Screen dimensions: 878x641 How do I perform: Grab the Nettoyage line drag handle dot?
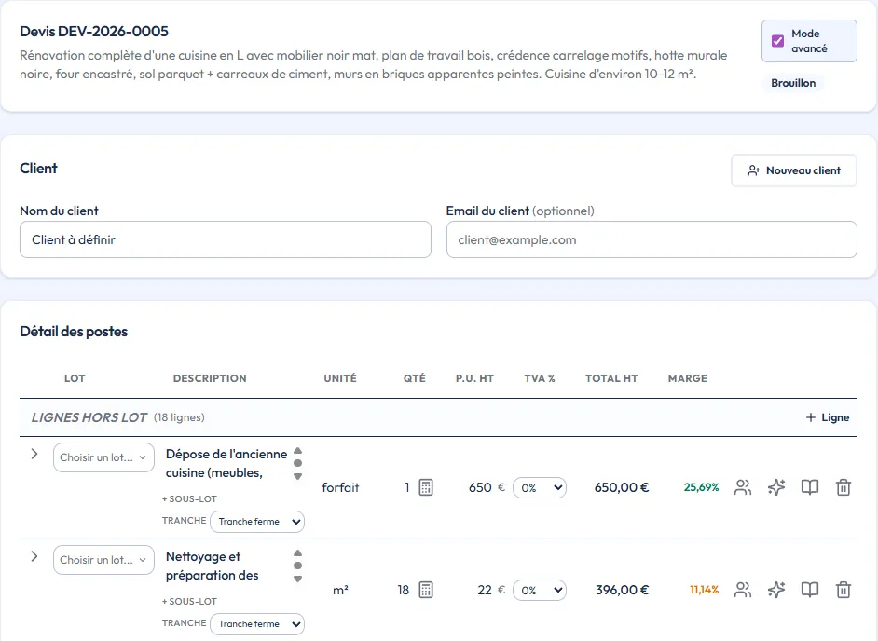click(298, 566)
